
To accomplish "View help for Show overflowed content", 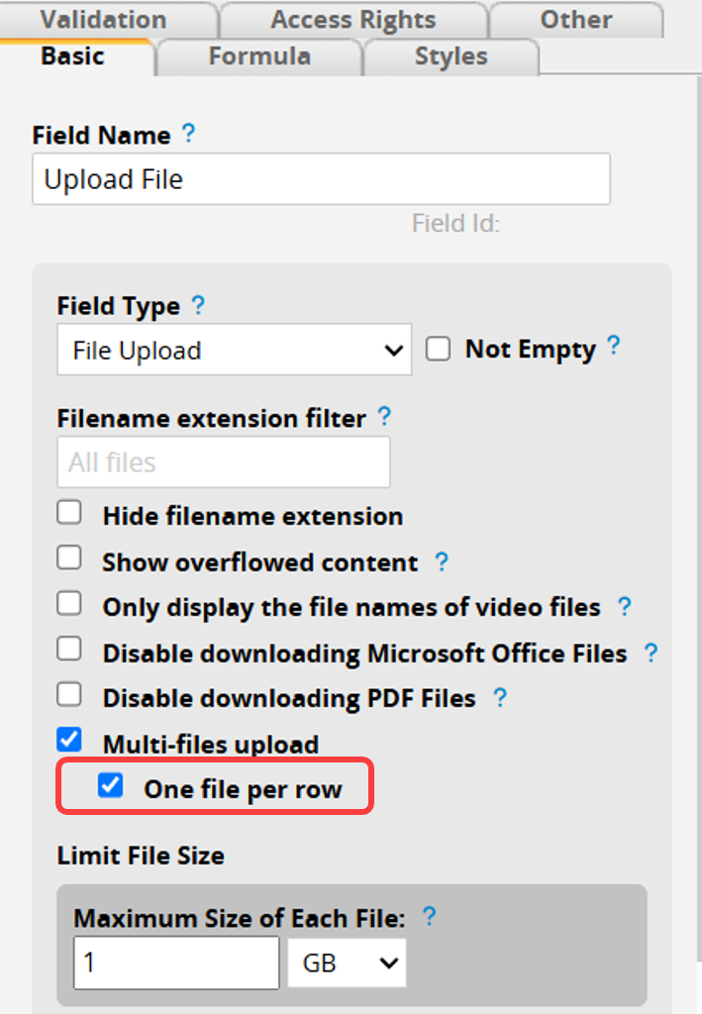I will tap(442, 561).
